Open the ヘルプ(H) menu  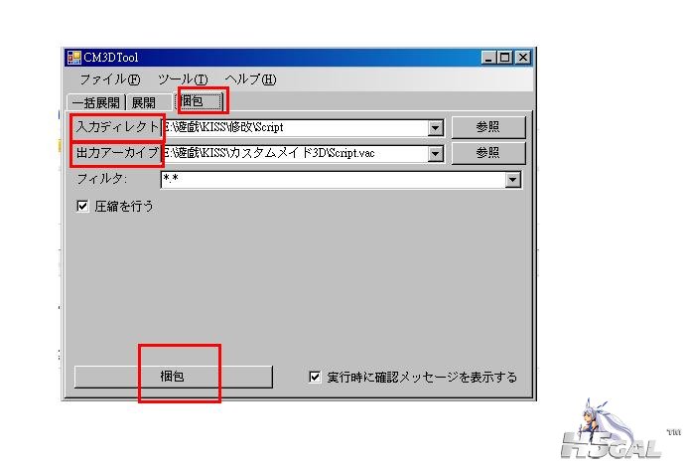pos(250,79)
